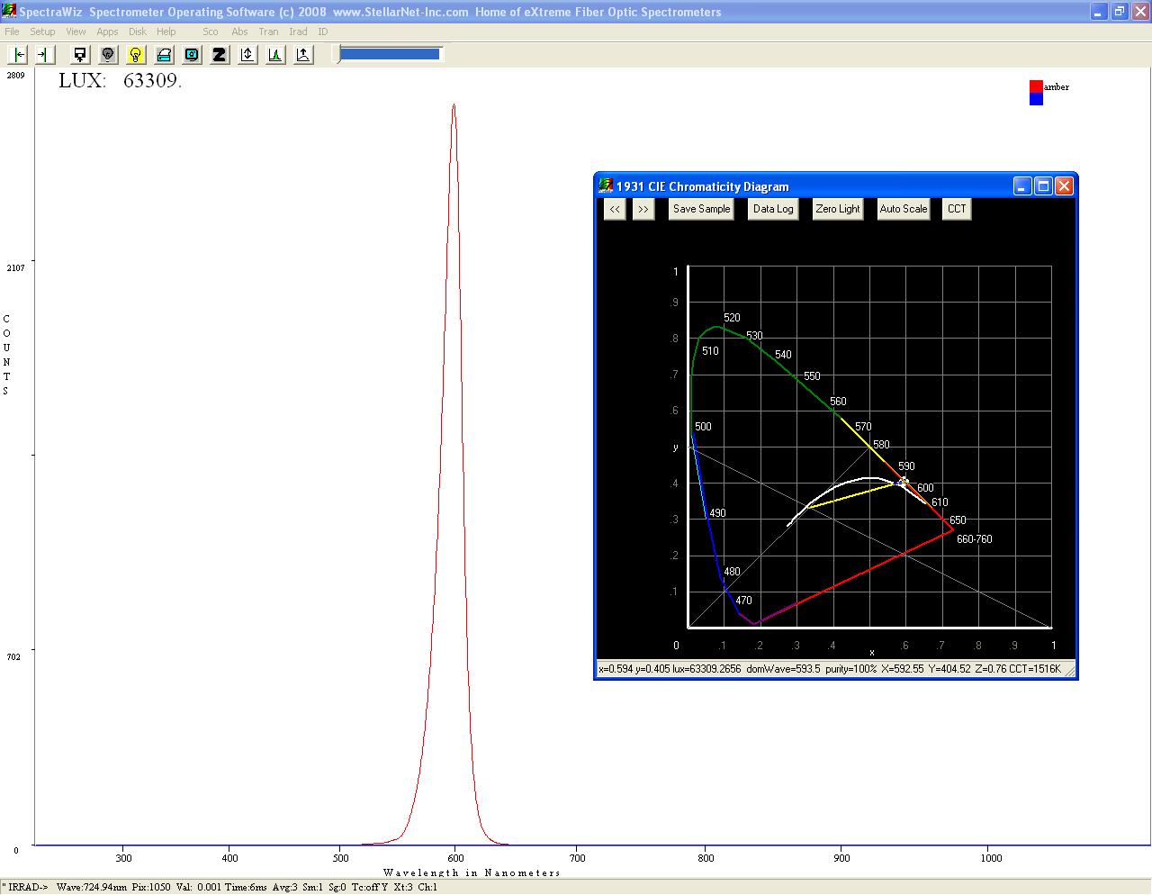Click the >> button in the chromaticity window
The height and width of the screenshot is (895, 1152).
click(x=643, y=209)
